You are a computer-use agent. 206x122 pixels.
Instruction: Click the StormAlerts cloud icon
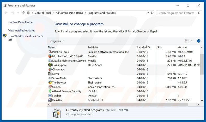(x=50, y=78)
